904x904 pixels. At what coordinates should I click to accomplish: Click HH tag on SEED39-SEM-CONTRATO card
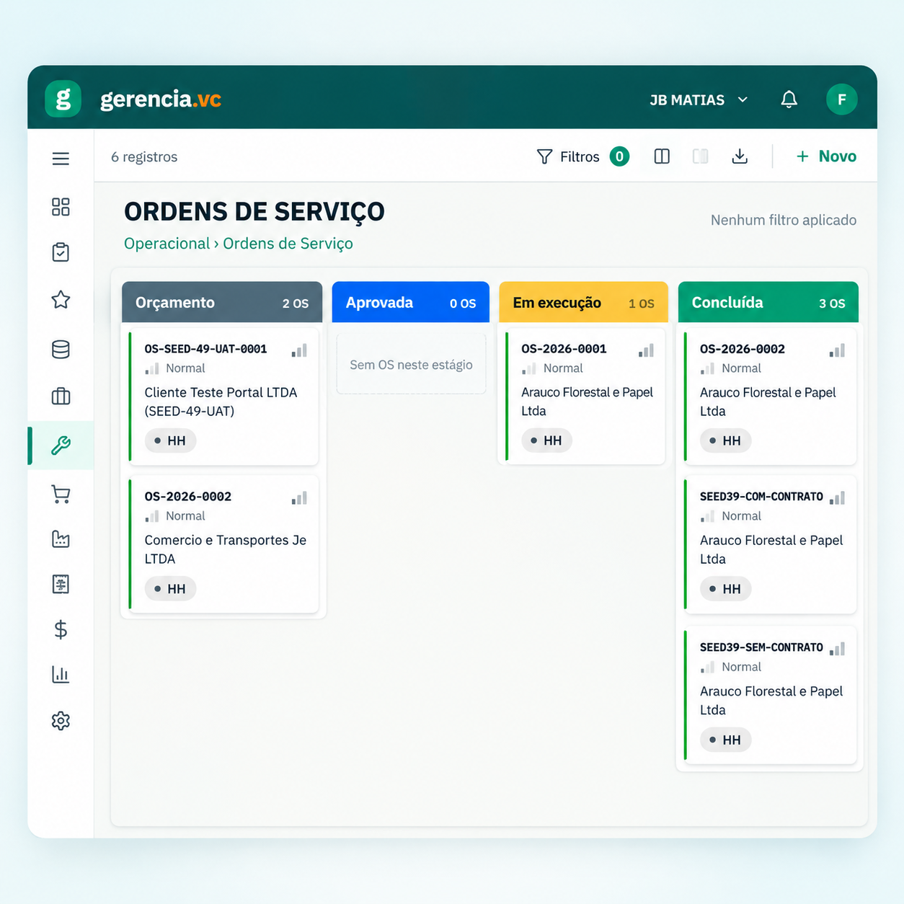(x=725, y=740)
